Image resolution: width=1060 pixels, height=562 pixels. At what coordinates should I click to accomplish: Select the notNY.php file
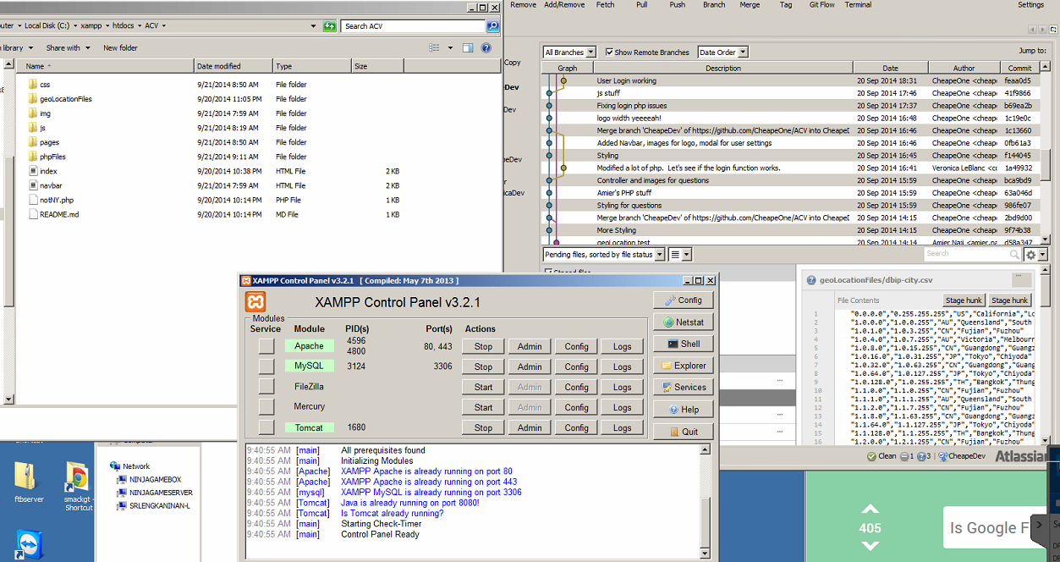(x=57, y=200)
